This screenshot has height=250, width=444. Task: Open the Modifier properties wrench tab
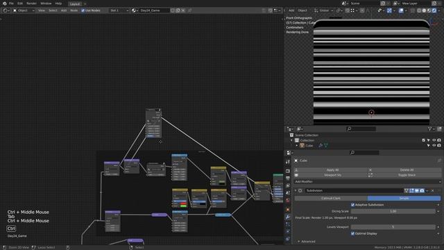click(288, 217)
